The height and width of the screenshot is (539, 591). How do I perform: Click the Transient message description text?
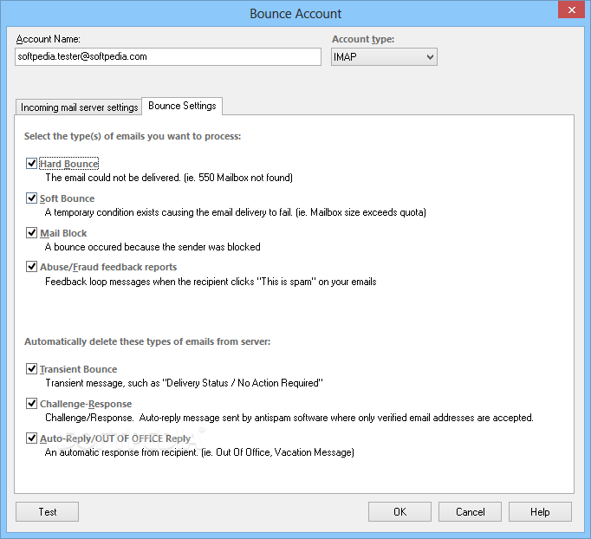[x=185, y=383]
